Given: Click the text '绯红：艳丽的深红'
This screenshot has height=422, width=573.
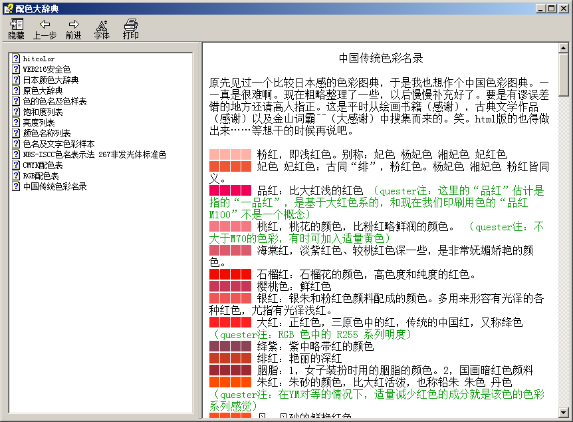Looking at the screenshot, I should coord(299,358).
